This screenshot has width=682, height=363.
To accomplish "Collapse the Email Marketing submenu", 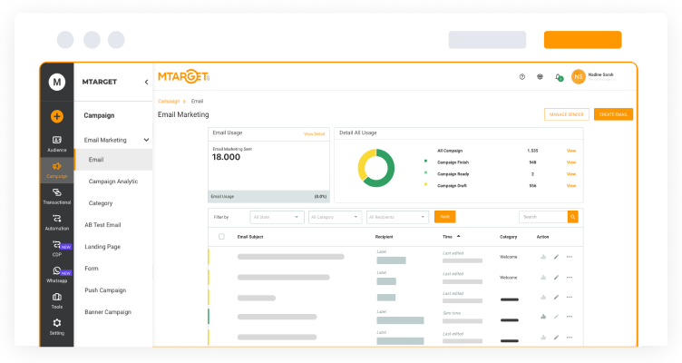I will (146, 141).
